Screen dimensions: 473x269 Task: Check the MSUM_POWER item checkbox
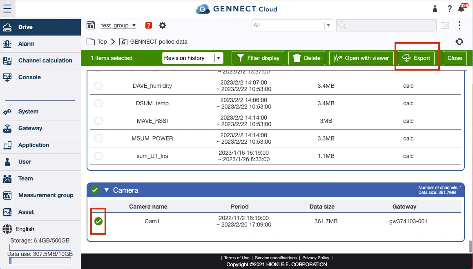click(x=98, y=138)
